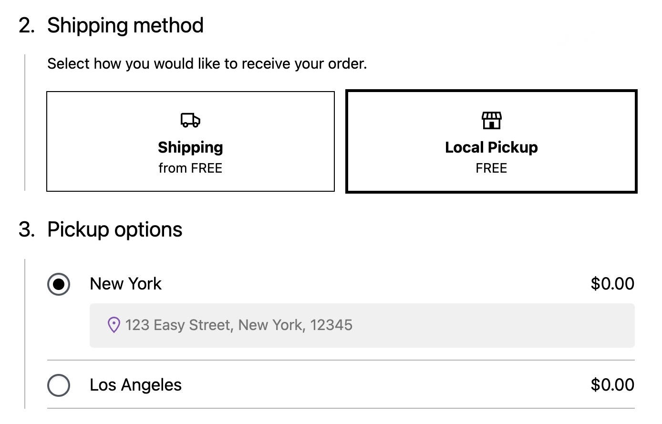The width and height of the screenshot is (662, 424).
Task: Click the purple location pin icon
Action: 114,325
